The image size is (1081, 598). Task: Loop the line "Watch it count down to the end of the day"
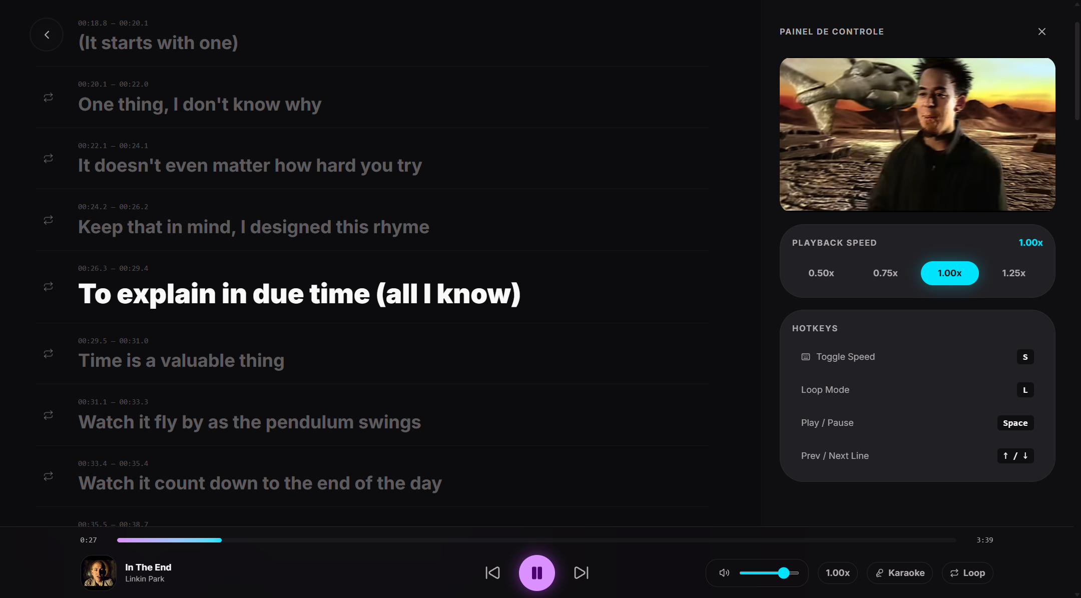[x=48, y=476]
